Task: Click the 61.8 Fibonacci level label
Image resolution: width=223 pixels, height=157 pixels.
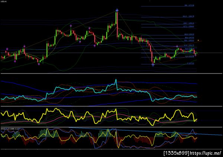Action: (x=189, y=45)
